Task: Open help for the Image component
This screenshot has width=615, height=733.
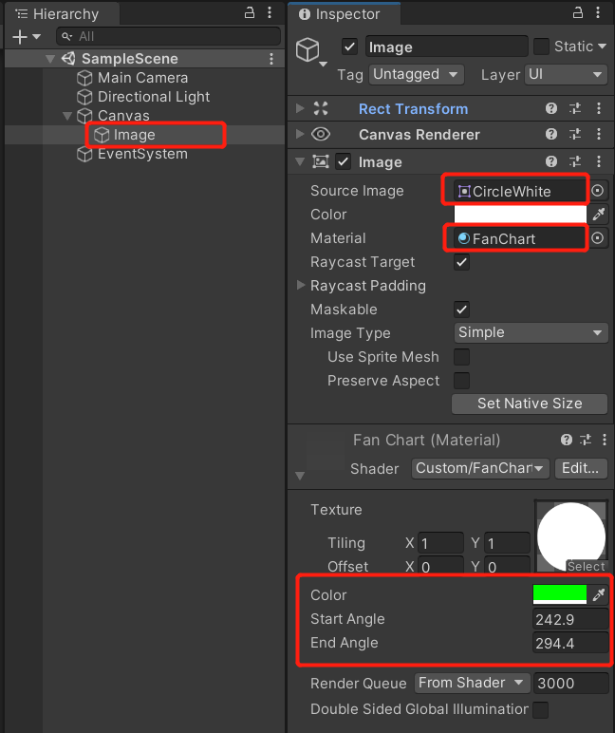Action: [551, 162]
